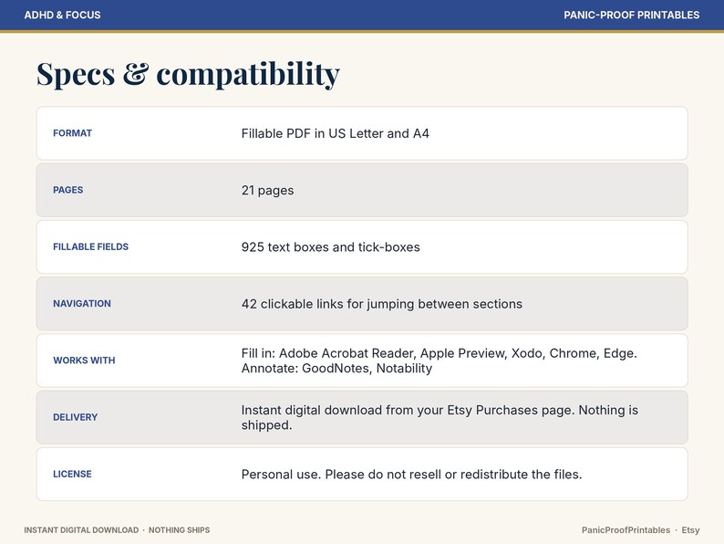Screen dimensions: 724x544
Task: Click 'Personal use. Please do not resell' text
Action: coord(411,475)
